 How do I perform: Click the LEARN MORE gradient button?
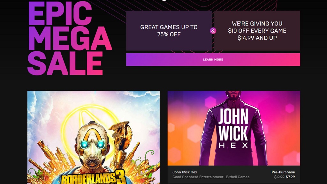click(213, 59)
